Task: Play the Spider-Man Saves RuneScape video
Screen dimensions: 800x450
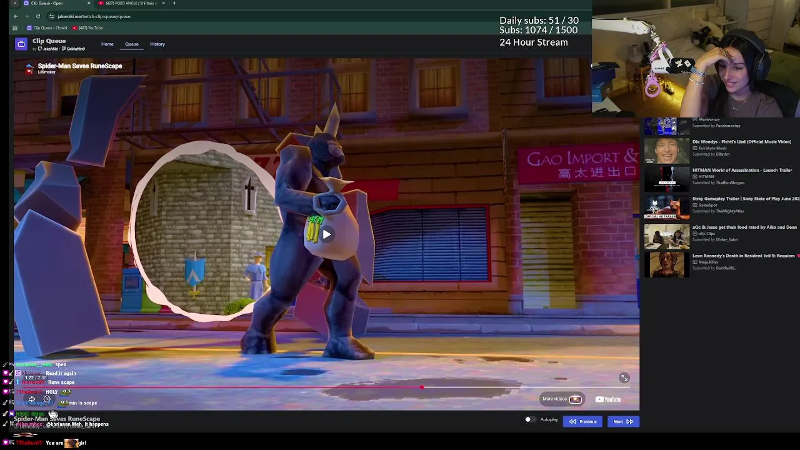Action: 326,234
